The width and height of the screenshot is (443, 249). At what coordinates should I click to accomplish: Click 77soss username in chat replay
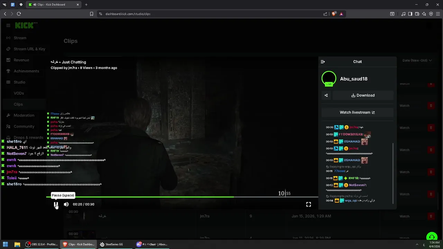click(x=338, y=171)
